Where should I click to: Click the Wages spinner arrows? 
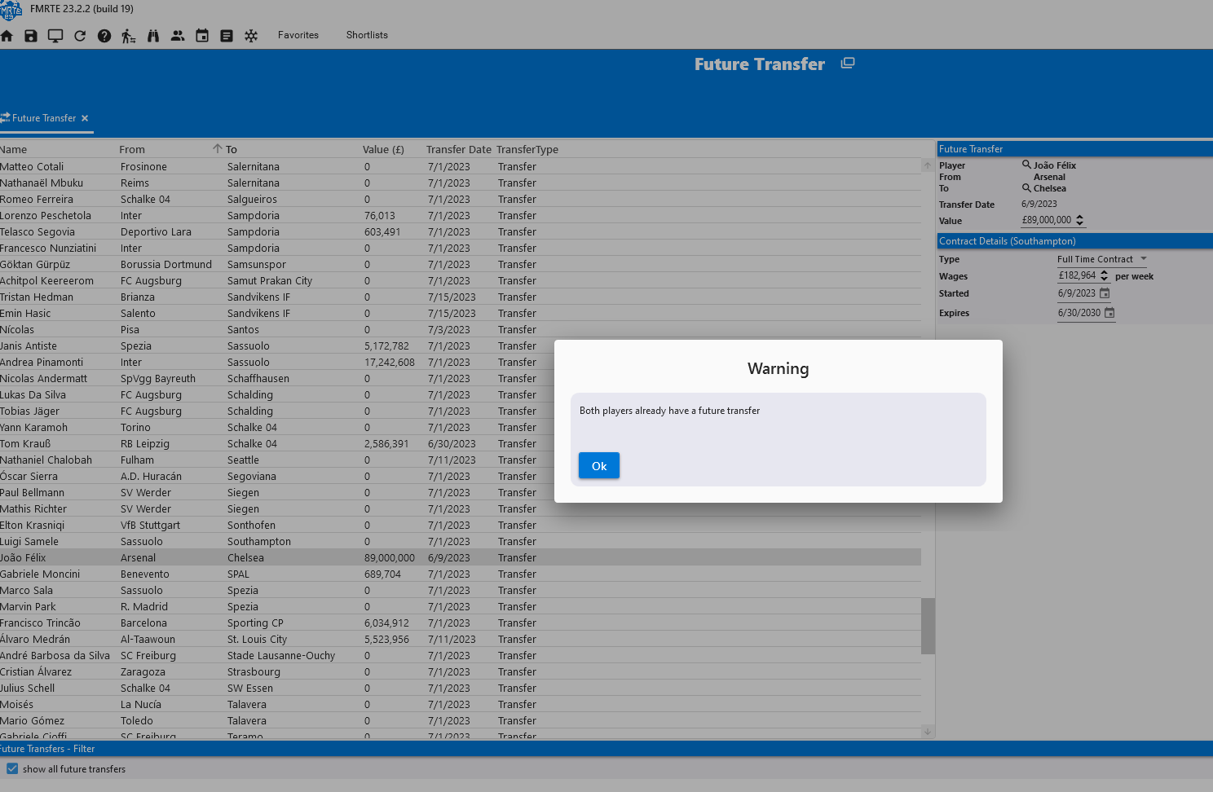1105,275
